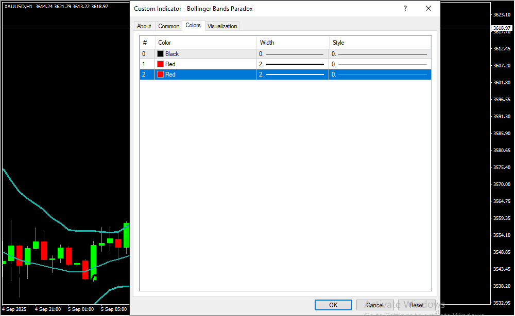Click the red color swatch in row 1
Viewport: 515px width, 316px height.
click(161, 64)
